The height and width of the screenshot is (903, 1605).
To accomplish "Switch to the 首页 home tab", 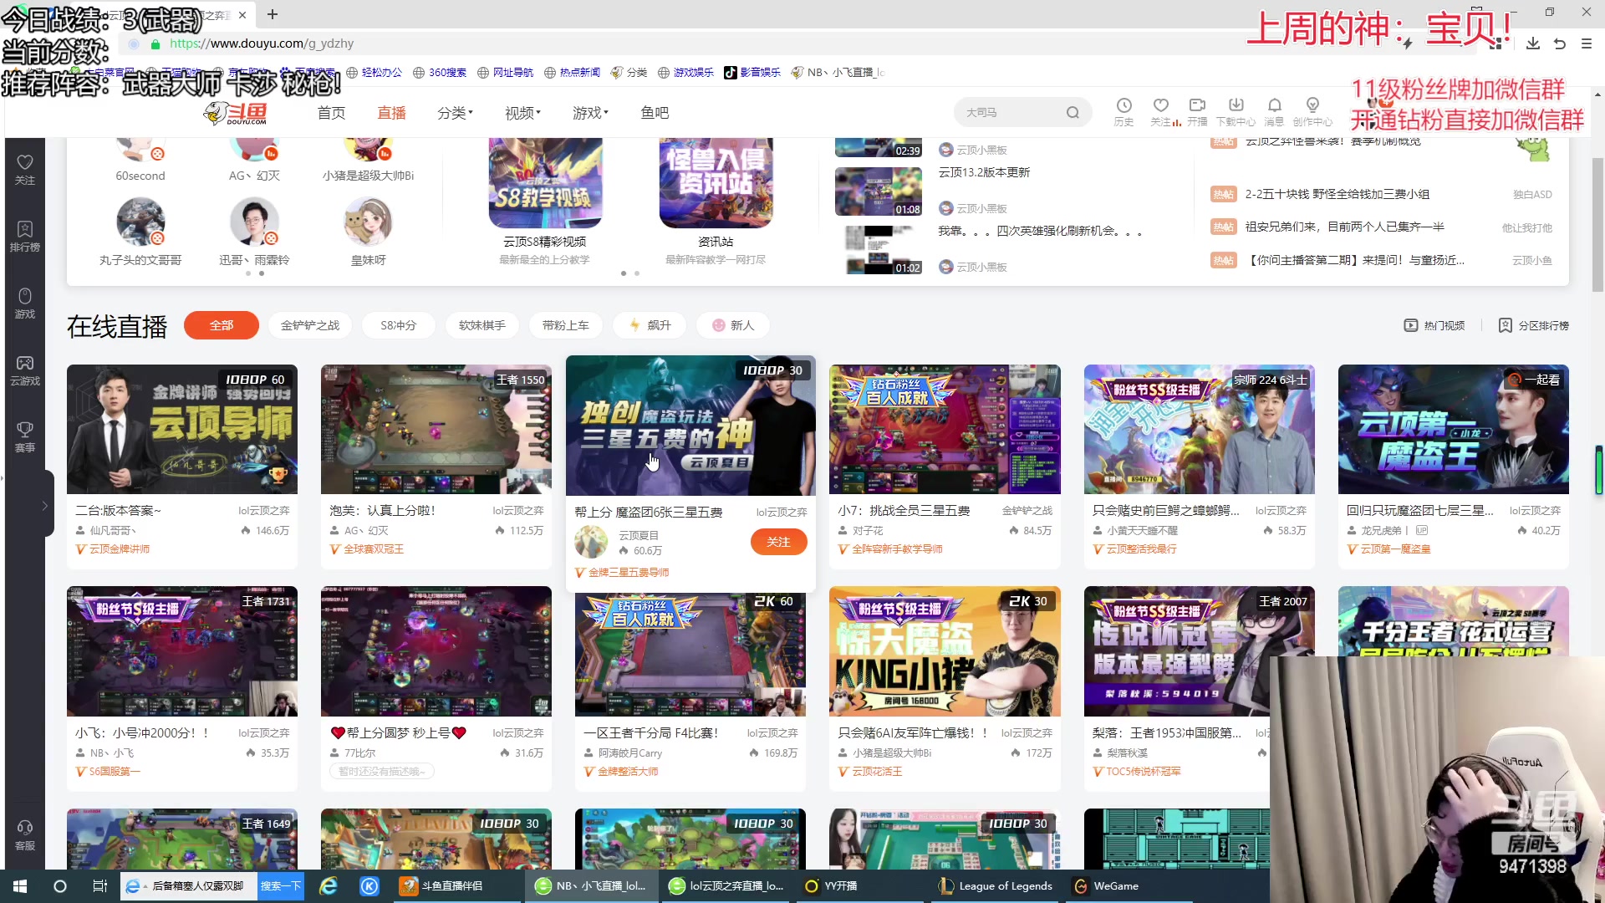I will [x=330, y=112].
